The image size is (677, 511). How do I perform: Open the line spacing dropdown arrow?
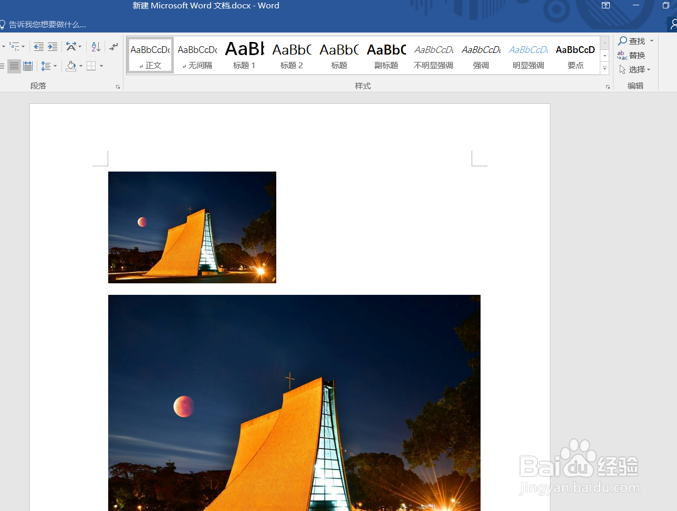click(55, 66)
